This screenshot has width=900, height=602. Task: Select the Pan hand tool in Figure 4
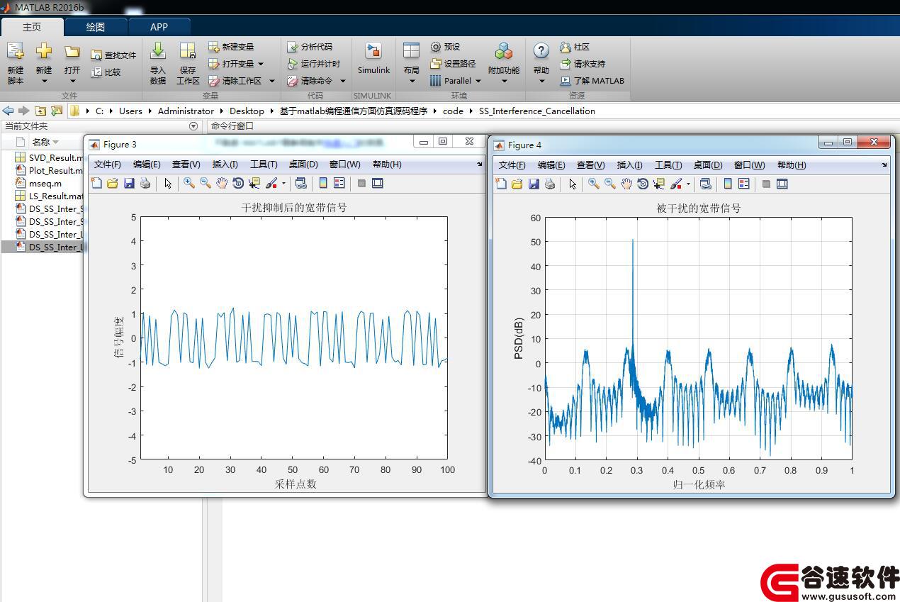[x=626, y=184]
